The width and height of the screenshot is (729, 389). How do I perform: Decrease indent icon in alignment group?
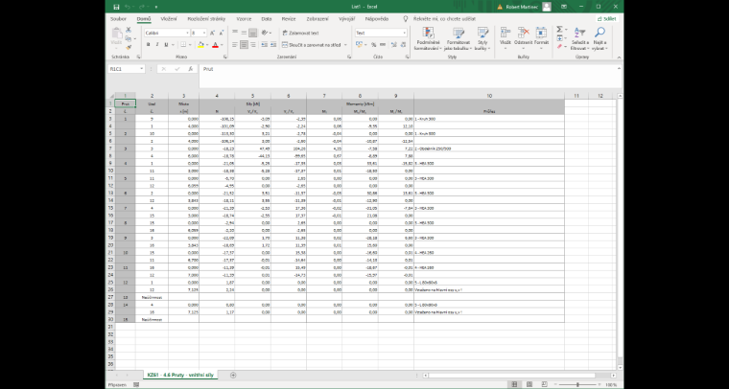[265, 45]
